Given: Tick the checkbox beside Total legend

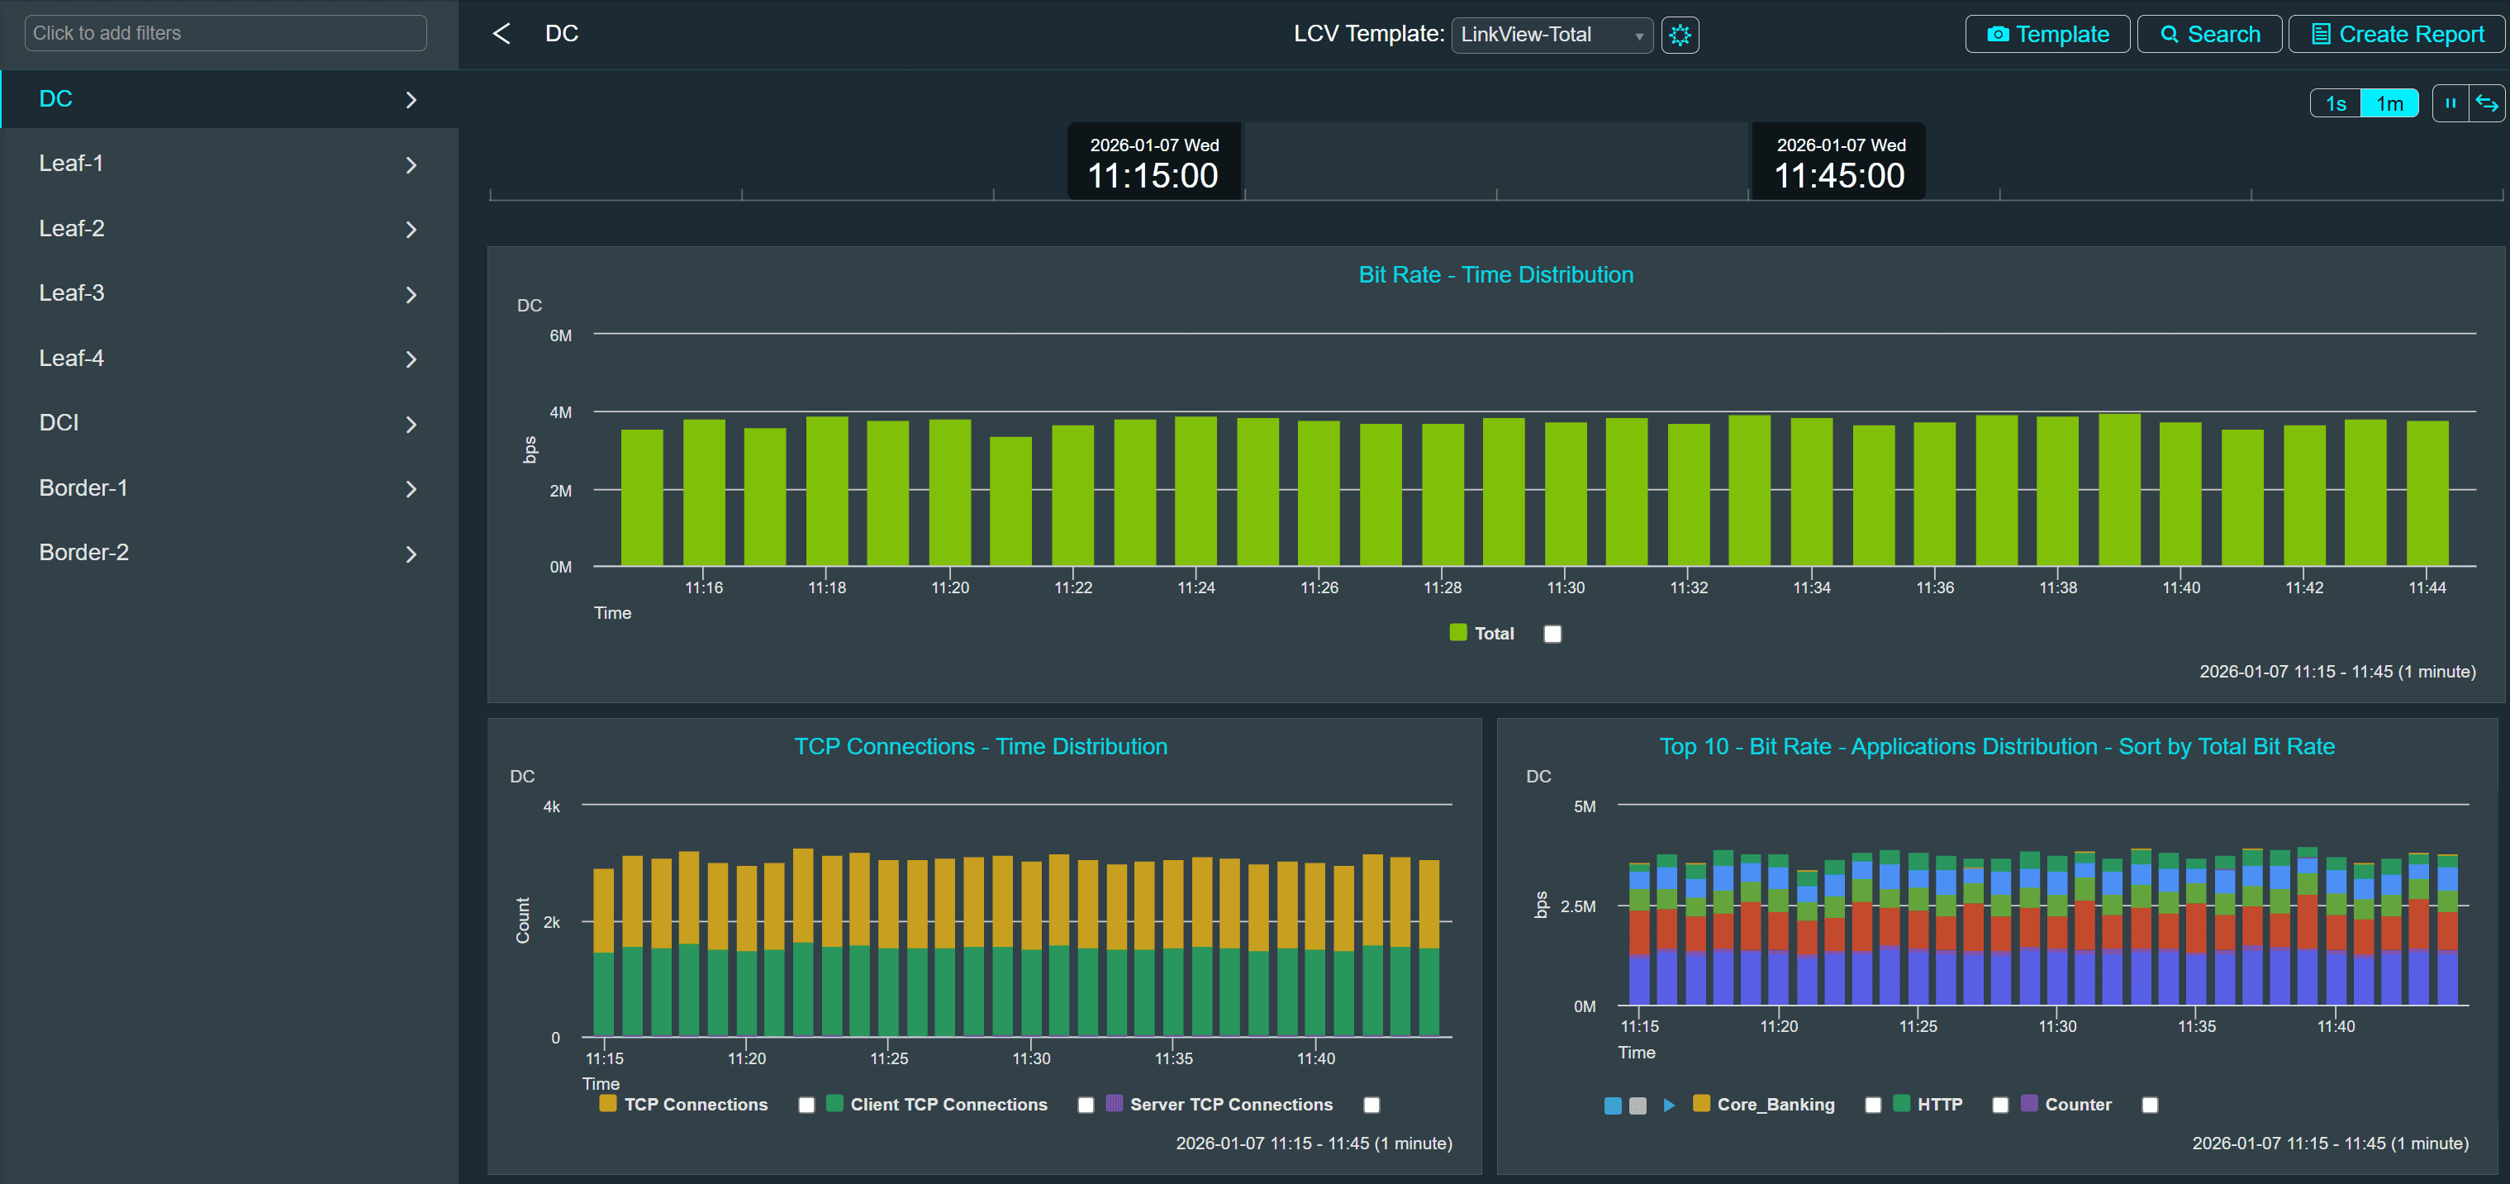Looking at the screenshot, I should coord(1552,635).
